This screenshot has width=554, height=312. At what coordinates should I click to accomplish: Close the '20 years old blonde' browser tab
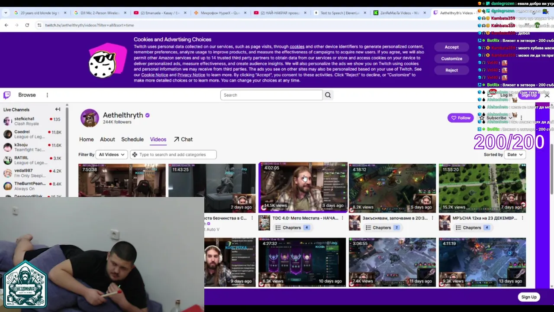pos(66,13)
